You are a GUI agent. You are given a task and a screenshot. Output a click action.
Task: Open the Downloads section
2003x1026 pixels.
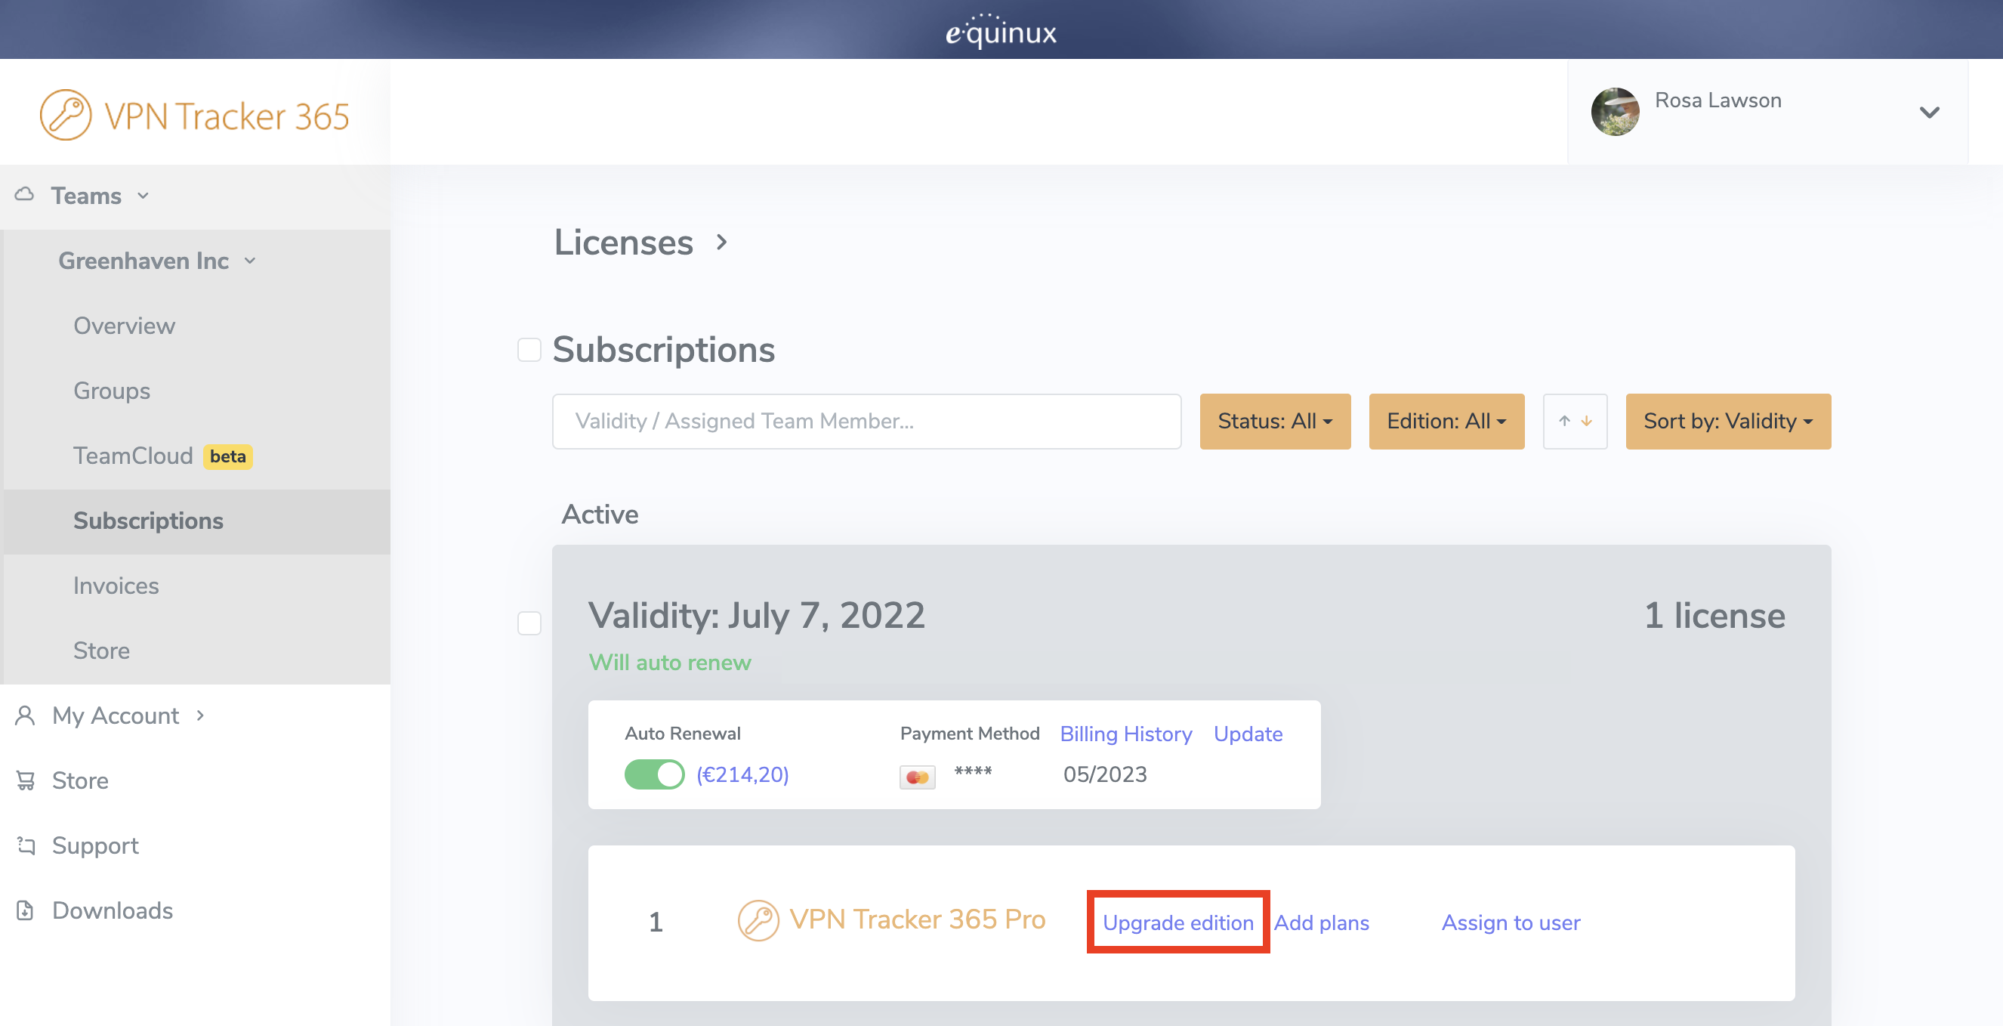(113, 910)
